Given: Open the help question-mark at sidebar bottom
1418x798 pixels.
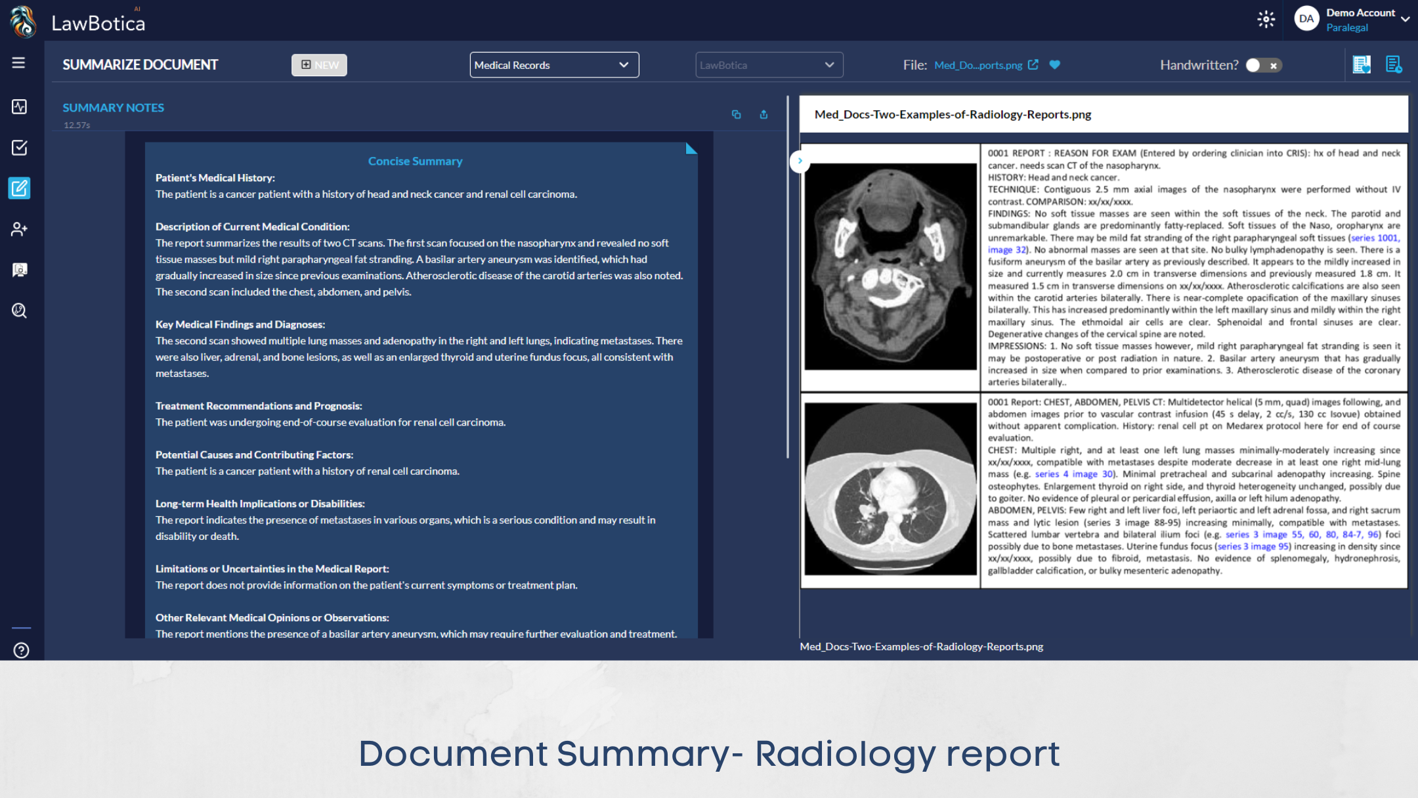Looking at the screenshot, I should [x=20, y=650].
